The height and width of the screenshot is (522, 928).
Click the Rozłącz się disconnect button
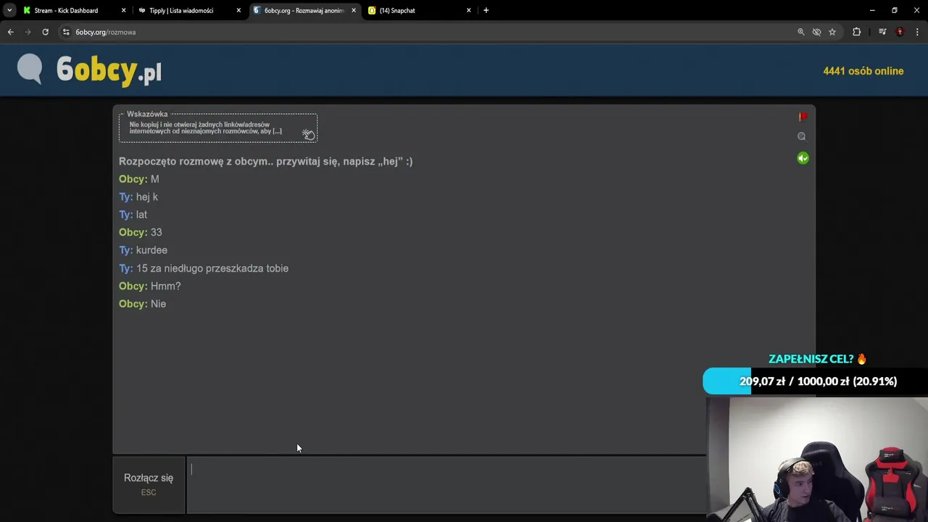pyautogui.click(x=149, y=484)
